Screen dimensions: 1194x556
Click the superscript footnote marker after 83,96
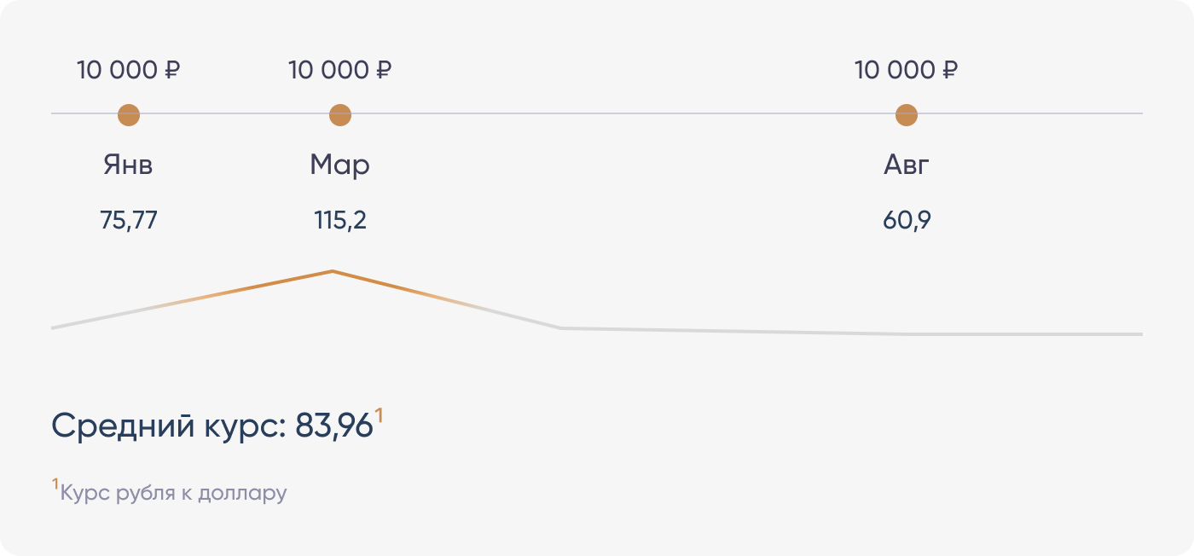(x=380, y=416)
